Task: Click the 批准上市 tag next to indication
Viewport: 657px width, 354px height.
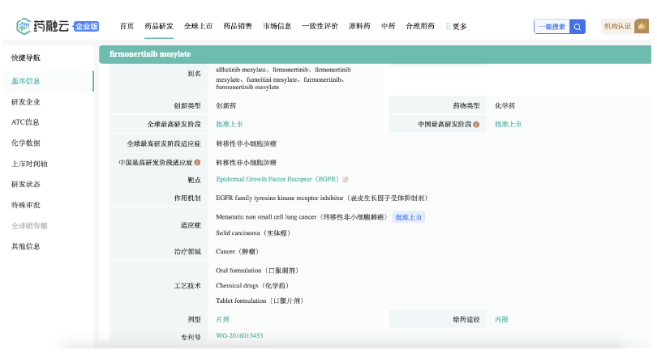Action: click(x=409, y=217)
